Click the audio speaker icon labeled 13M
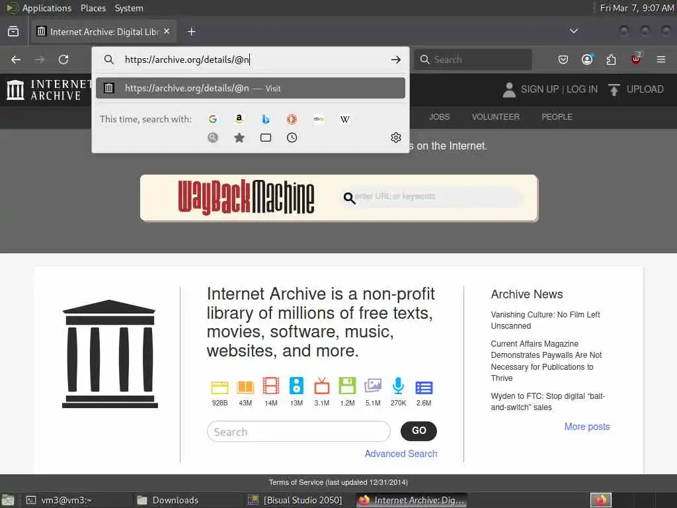This screenshot has height=508, width=677. click(296, 386)
